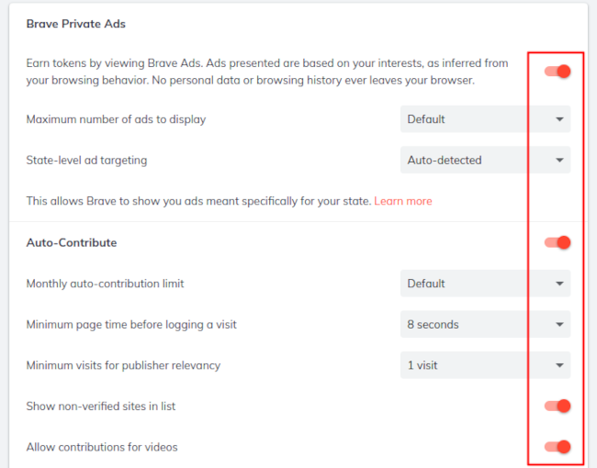The width and height of the screenshot is (597, 468).
Task: Toggle Show non-verified sites in list
Action: (558, 406)
